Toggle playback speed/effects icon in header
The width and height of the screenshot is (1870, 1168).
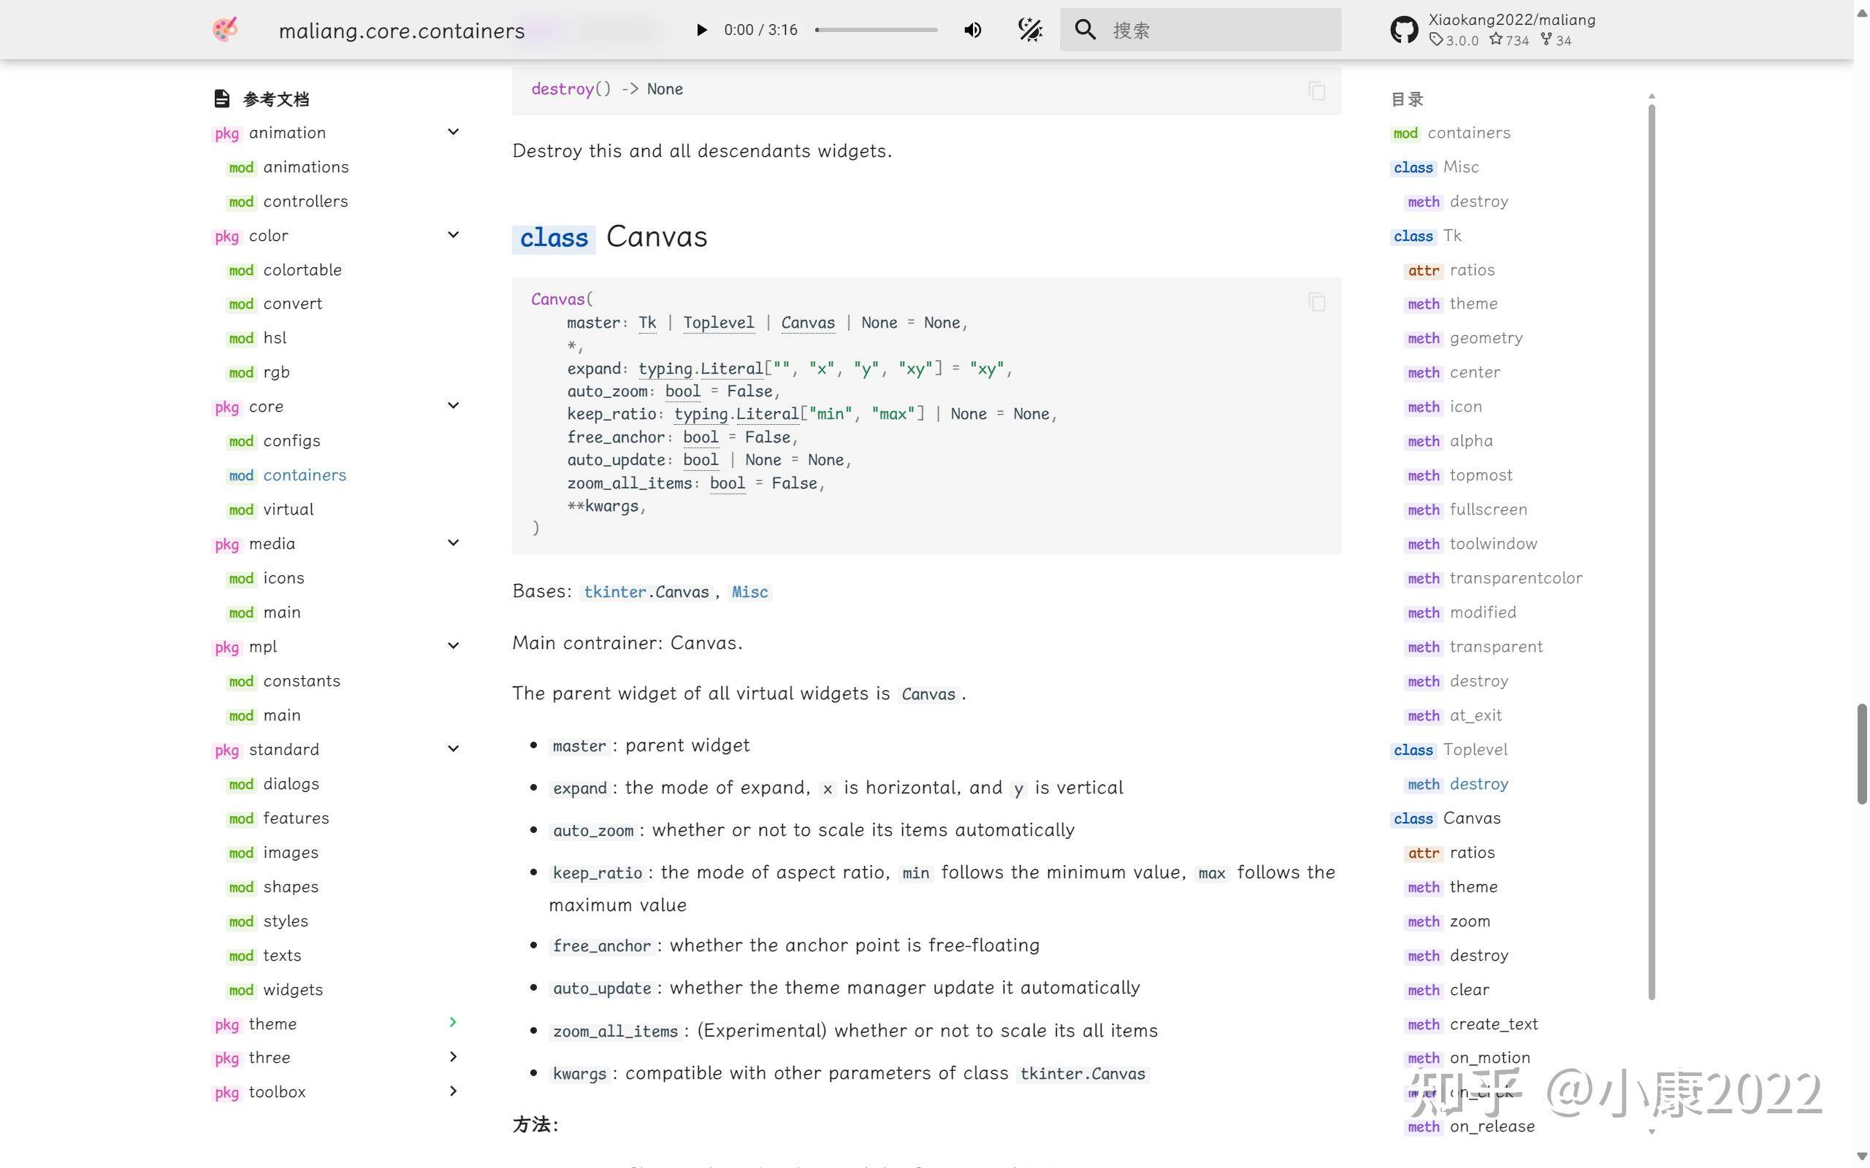click(x=1030, y=30)
